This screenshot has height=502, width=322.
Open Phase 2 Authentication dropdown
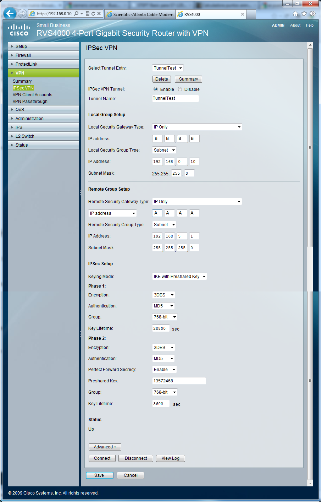[x=163, y=359]
